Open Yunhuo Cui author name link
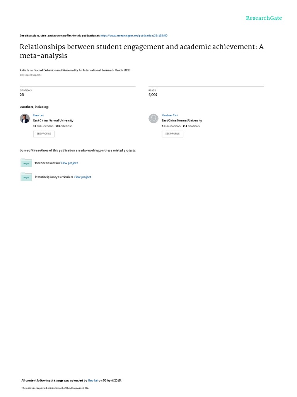The width and height of the screenshot is (297, 397). pos(170,115)
